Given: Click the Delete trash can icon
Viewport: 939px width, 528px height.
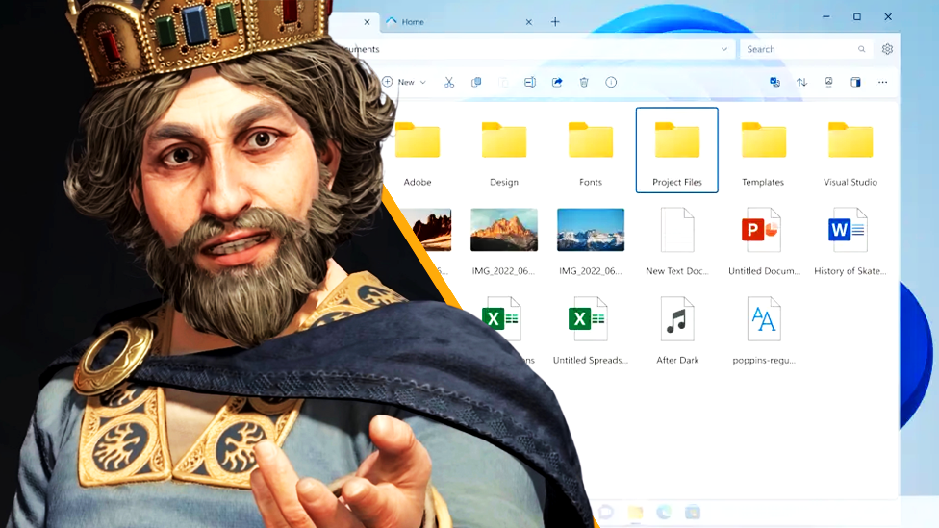Looking at the screenshot, I should [x=584, y=82].
